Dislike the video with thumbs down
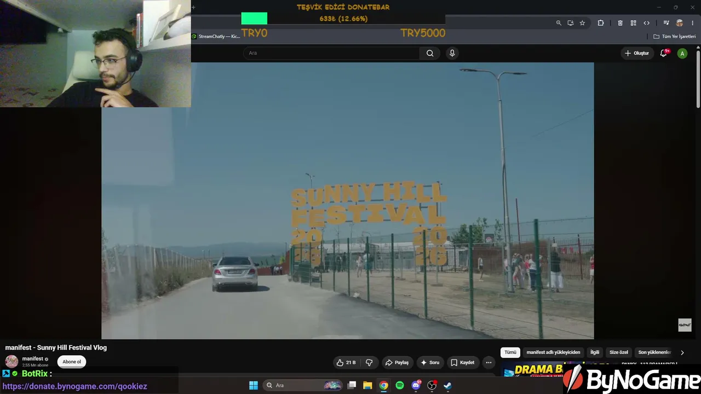This screenshot has width=701, height=394. [369, 362]
